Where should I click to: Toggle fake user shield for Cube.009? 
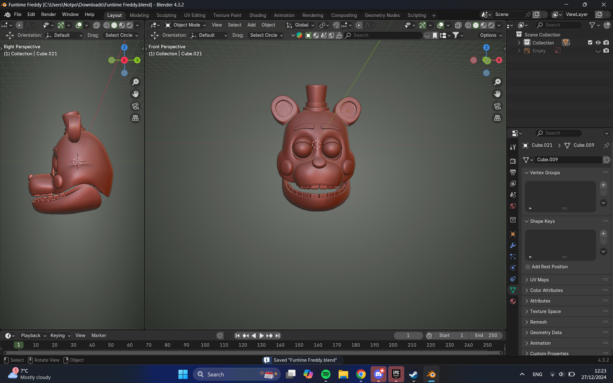[607, 159]
